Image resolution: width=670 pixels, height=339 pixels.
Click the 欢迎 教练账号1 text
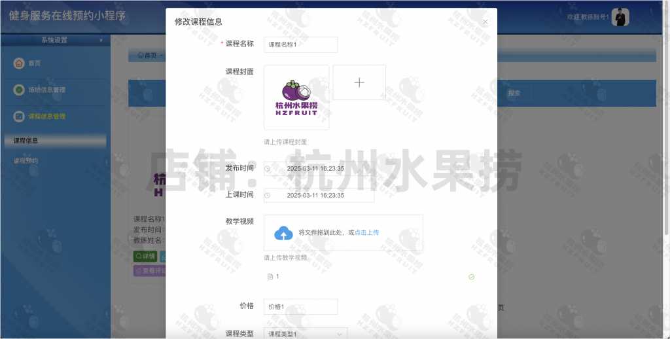[x=588, y=17]
